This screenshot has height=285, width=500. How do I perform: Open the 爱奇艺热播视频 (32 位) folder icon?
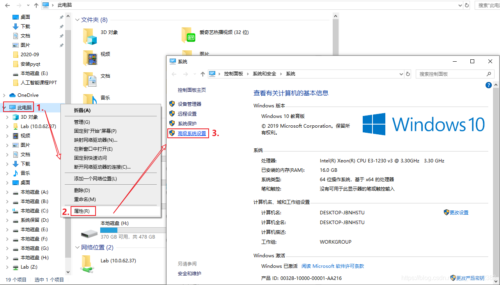(x=188, y=35)
